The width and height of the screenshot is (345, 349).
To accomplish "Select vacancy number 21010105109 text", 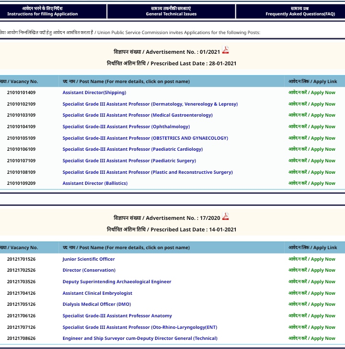I will coord(22,138).
